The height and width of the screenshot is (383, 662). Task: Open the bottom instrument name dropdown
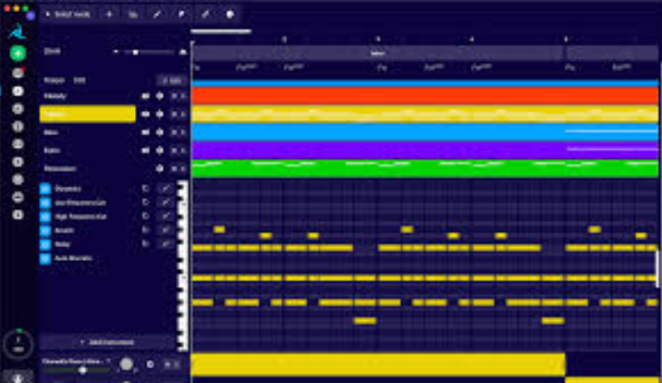click(x=76, y=362)
